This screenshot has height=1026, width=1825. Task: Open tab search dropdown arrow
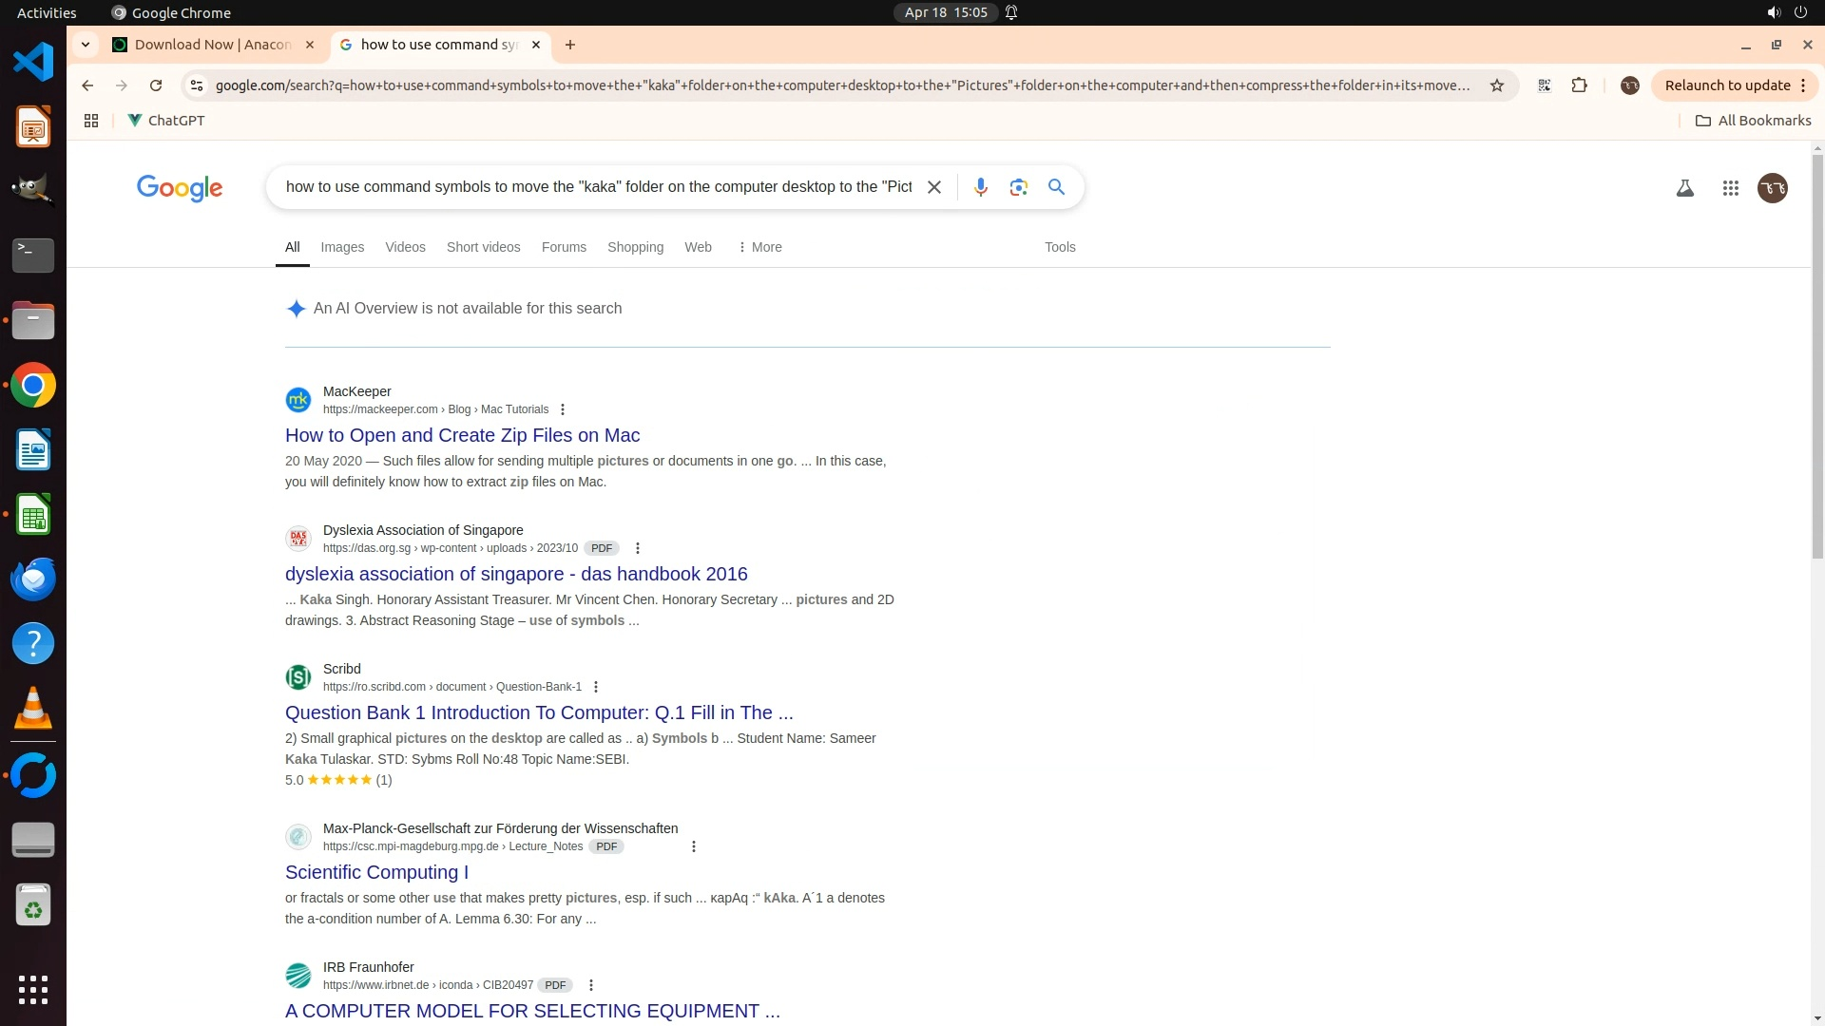pos(86,45)
